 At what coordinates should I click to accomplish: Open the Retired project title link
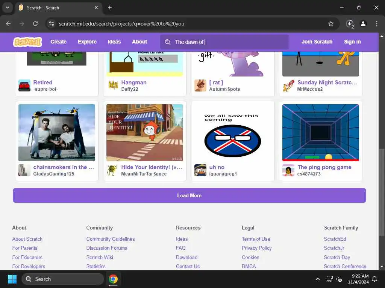[43, 82]
